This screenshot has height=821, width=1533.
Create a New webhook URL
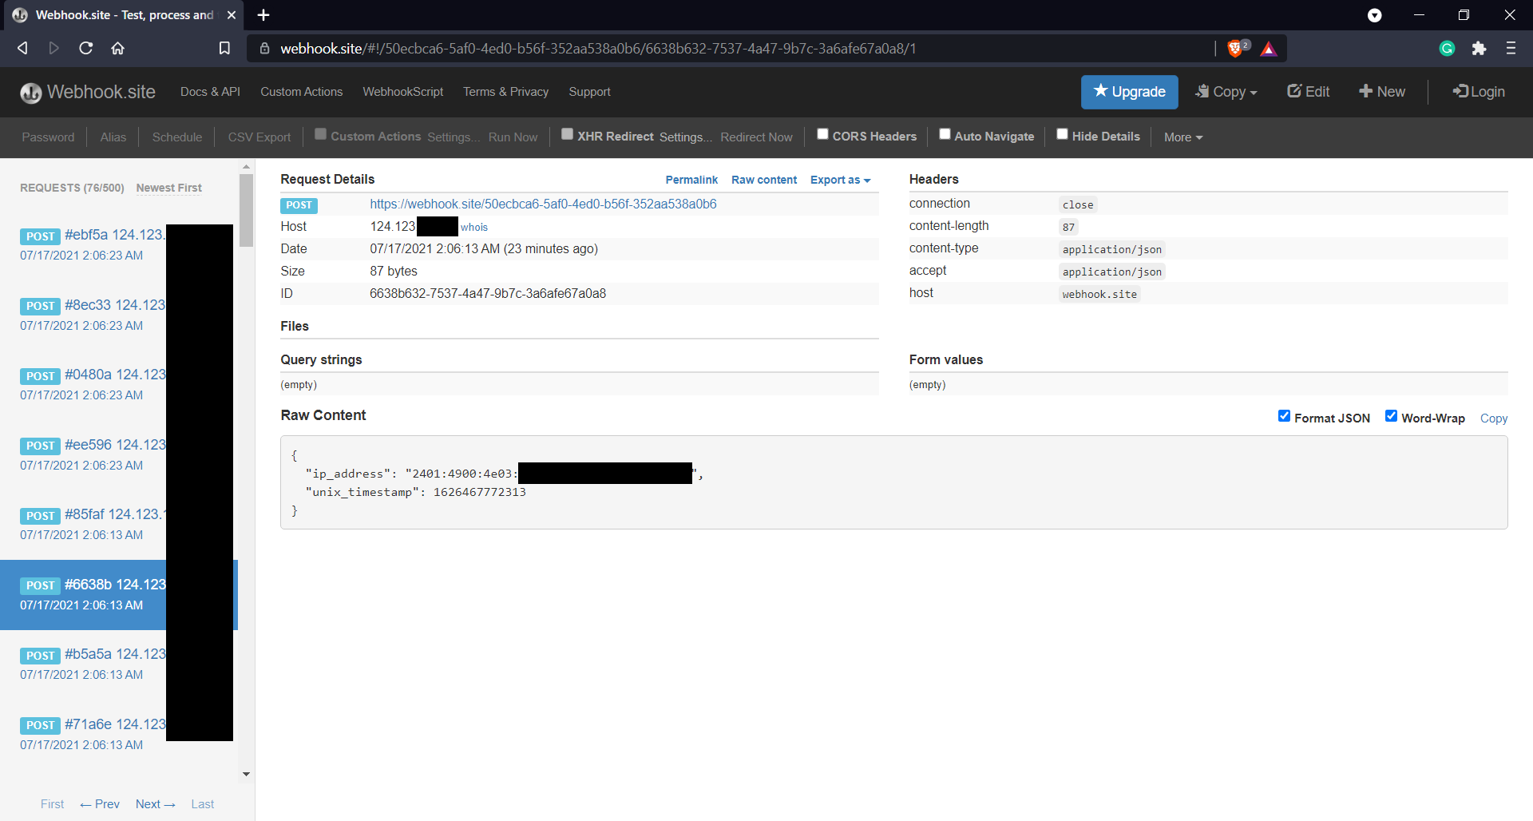(1382, 92)
